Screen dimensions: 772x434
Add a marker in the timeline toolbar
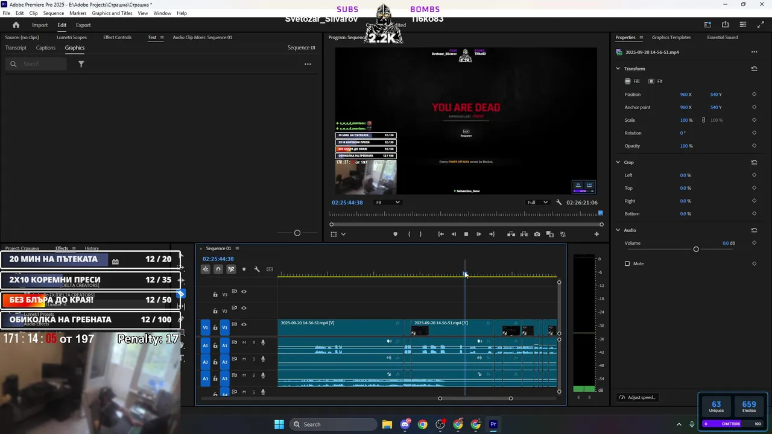[244, 269]
